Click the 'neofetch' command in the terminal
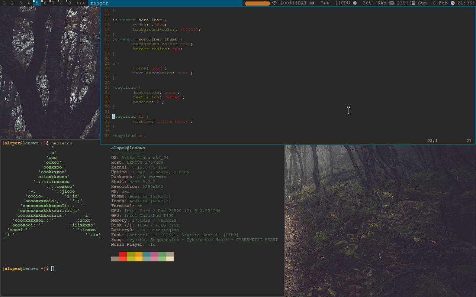Viewport: 476px width, 297px height. 62,143
